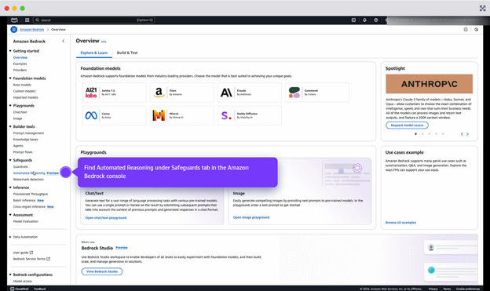Click the Cohere Command logo
This screenshot has height=291, width=490.
[294, 93]
